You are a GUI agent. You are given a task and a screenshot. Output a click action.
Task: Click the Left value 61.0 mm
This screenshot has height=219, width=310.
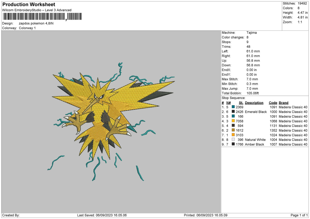tap(253, 51)
